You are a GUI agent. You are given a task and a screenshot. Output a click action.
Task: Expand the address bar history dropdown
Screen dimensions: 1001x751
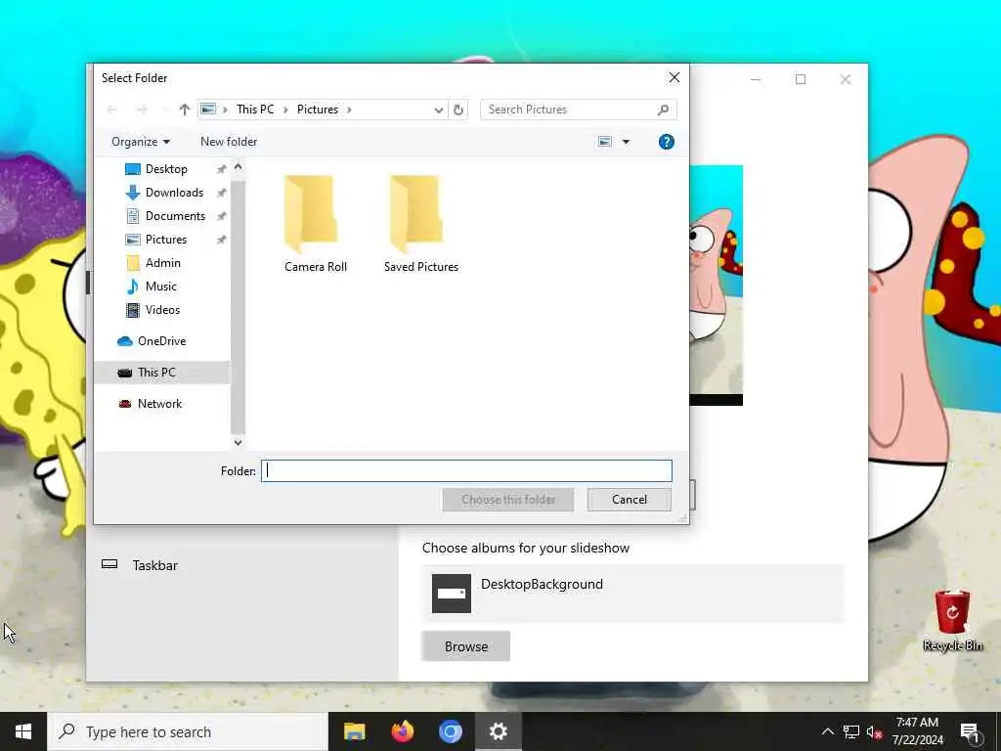(439, 110)
